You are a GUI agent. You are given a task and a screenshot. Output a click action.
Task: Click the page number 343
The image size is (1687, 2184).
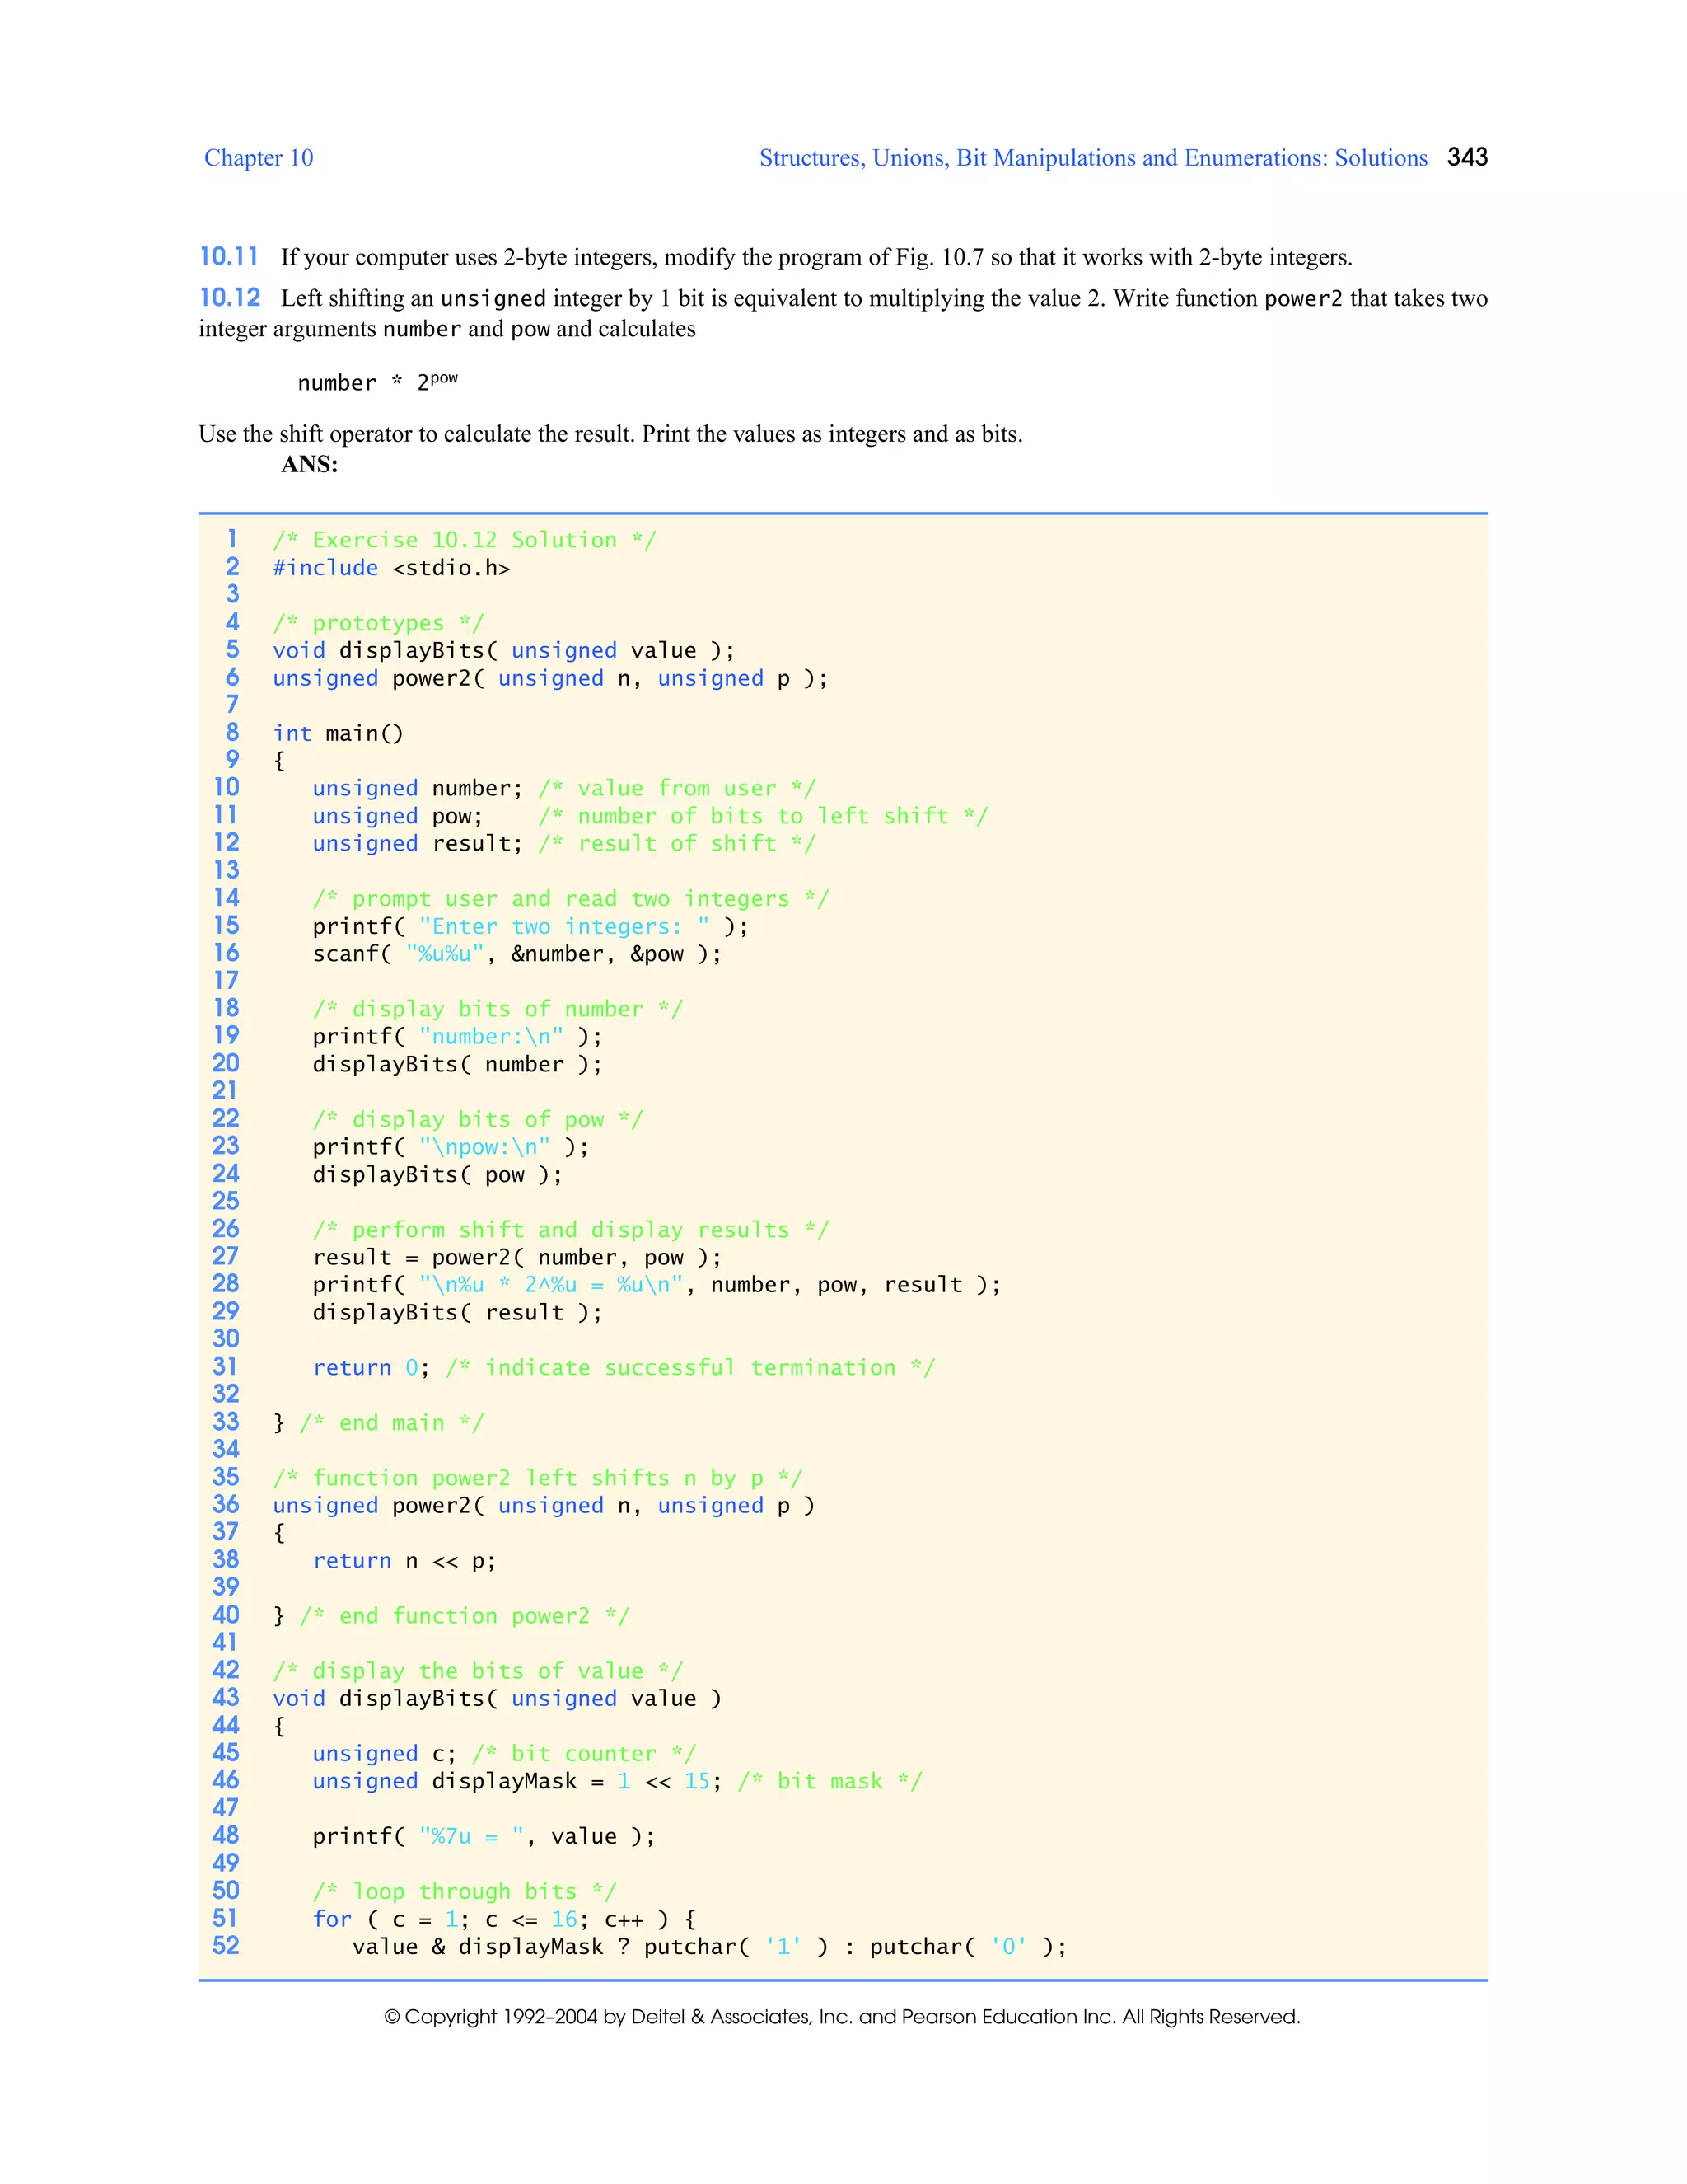1467,157
